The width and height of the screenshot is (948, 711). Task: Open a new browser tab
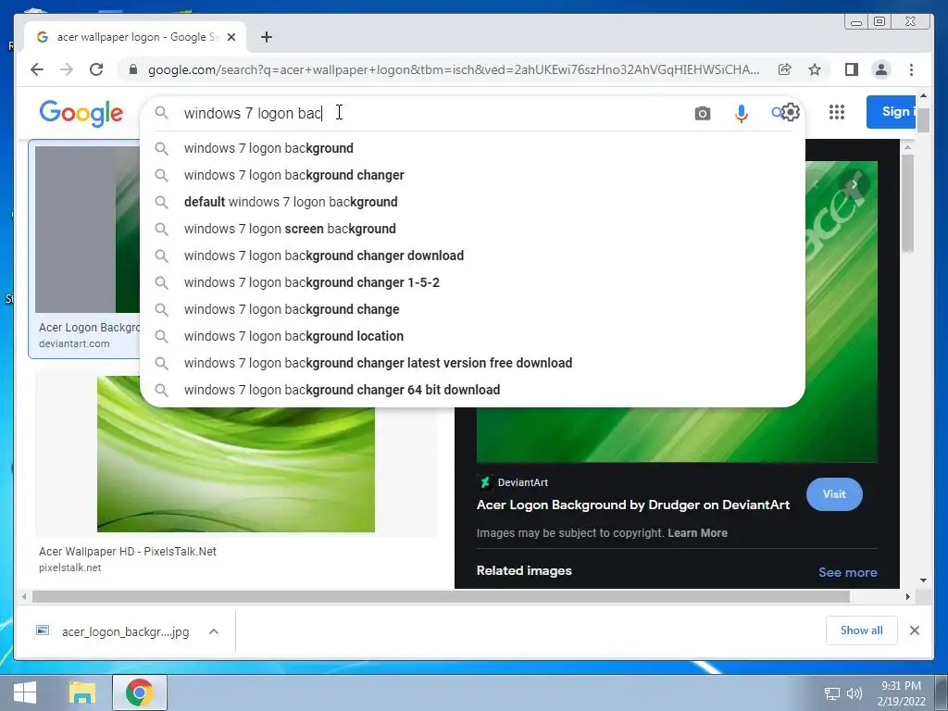click(266, 37)
